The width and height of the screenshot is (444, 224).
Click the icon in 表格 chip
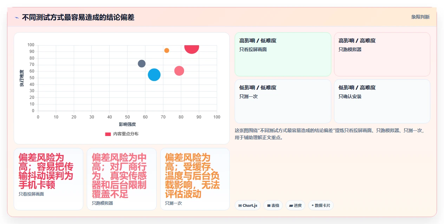[x=269, y=205]
